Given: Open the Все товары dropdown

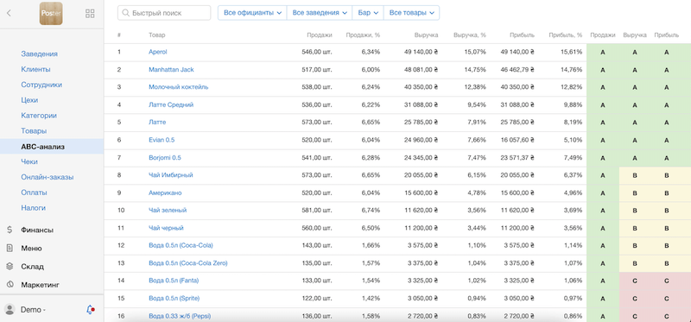Looking at the screenshot, I should (x=412, y=13).
